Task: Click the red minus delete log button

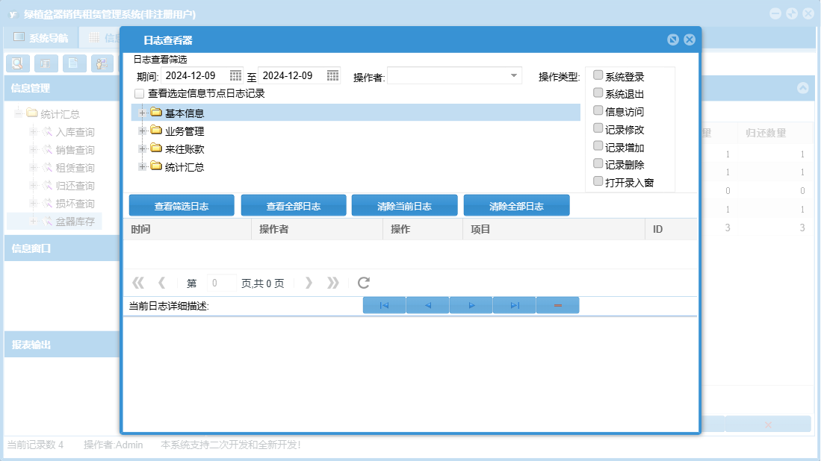Action: point(557,305)
